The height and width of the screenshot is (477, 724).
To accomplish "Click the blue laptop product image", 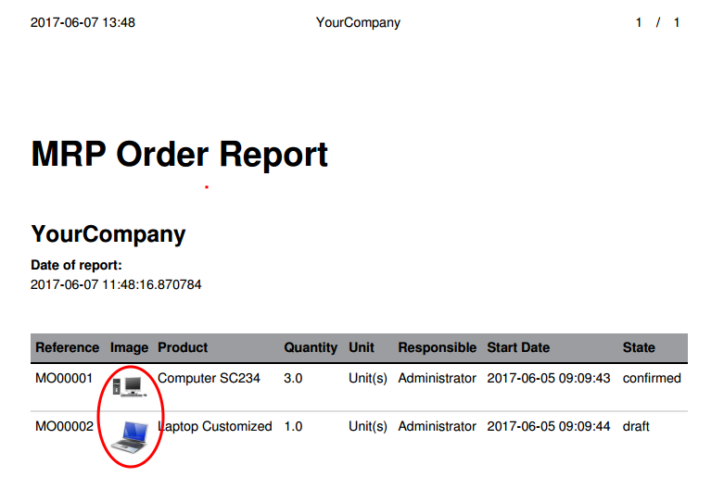I will [129, 436].
